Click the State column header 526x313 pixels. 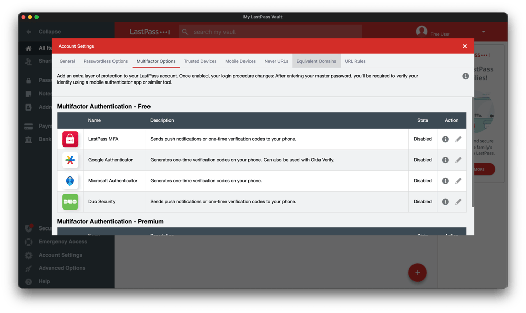[x=423, y=120]
